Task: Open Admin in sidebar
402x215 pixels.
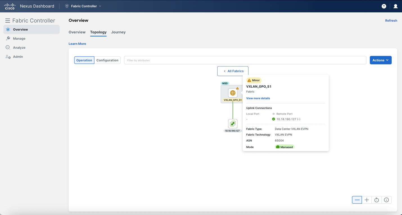Action: point(31,57)
